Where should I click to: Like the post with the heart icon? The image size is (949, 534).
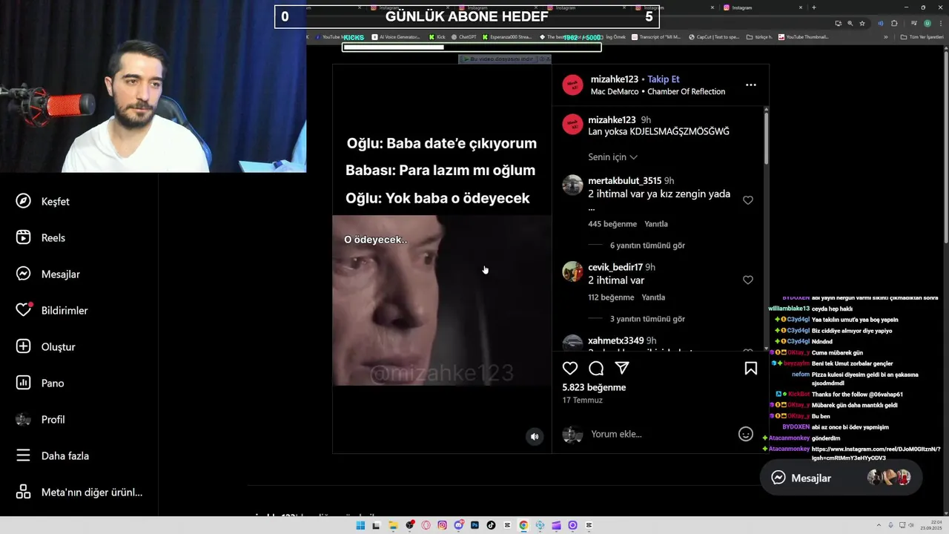pos(570,369)
